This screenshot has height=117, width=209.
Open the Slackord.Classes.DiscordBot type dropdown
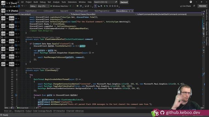pyautogui.click(x=103, y=14)
